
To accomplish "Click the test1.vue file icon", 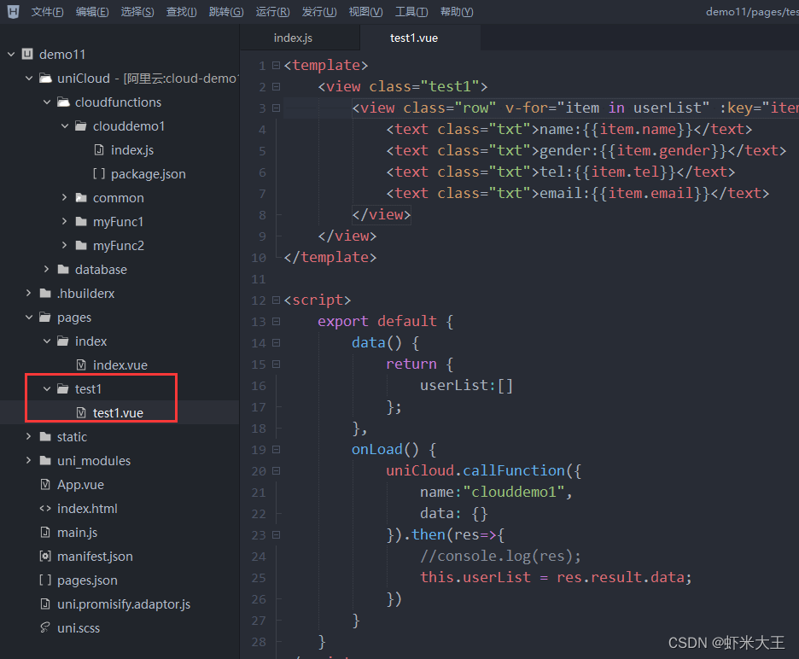I will click(81, 413).
